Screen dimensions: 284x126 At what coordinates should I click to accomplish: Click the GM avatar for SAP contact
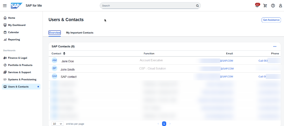tap(54, 76)
